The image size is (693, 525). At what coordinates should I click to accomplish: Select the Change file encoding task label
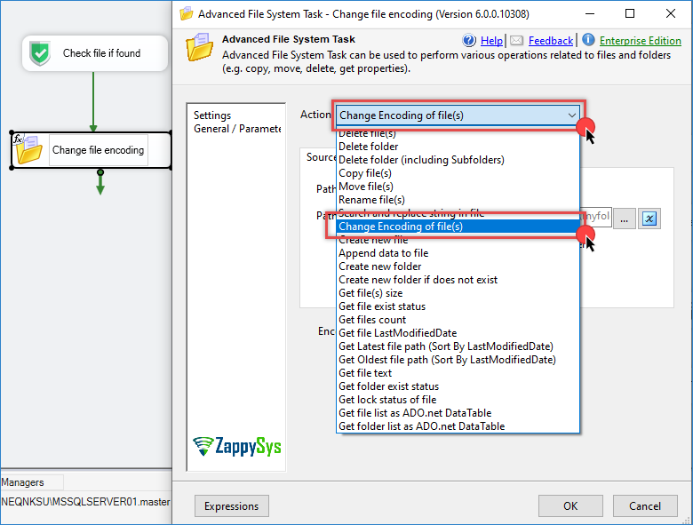coord(98,150)
